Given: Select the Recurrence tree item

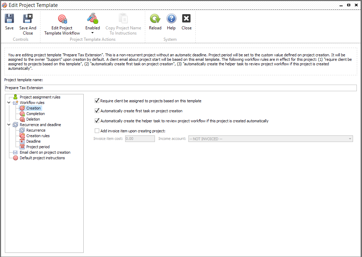Looking at the screenshot, I should [36, 130].
